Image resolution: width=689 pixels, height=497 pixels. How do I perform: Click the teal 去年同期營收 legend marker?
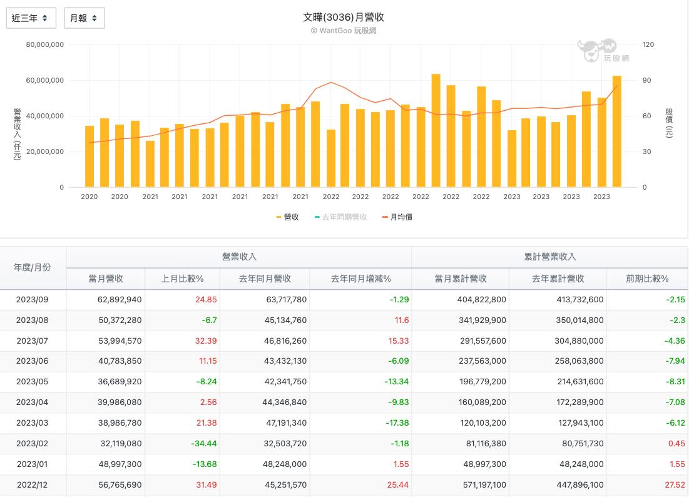(x=317, y=217)
